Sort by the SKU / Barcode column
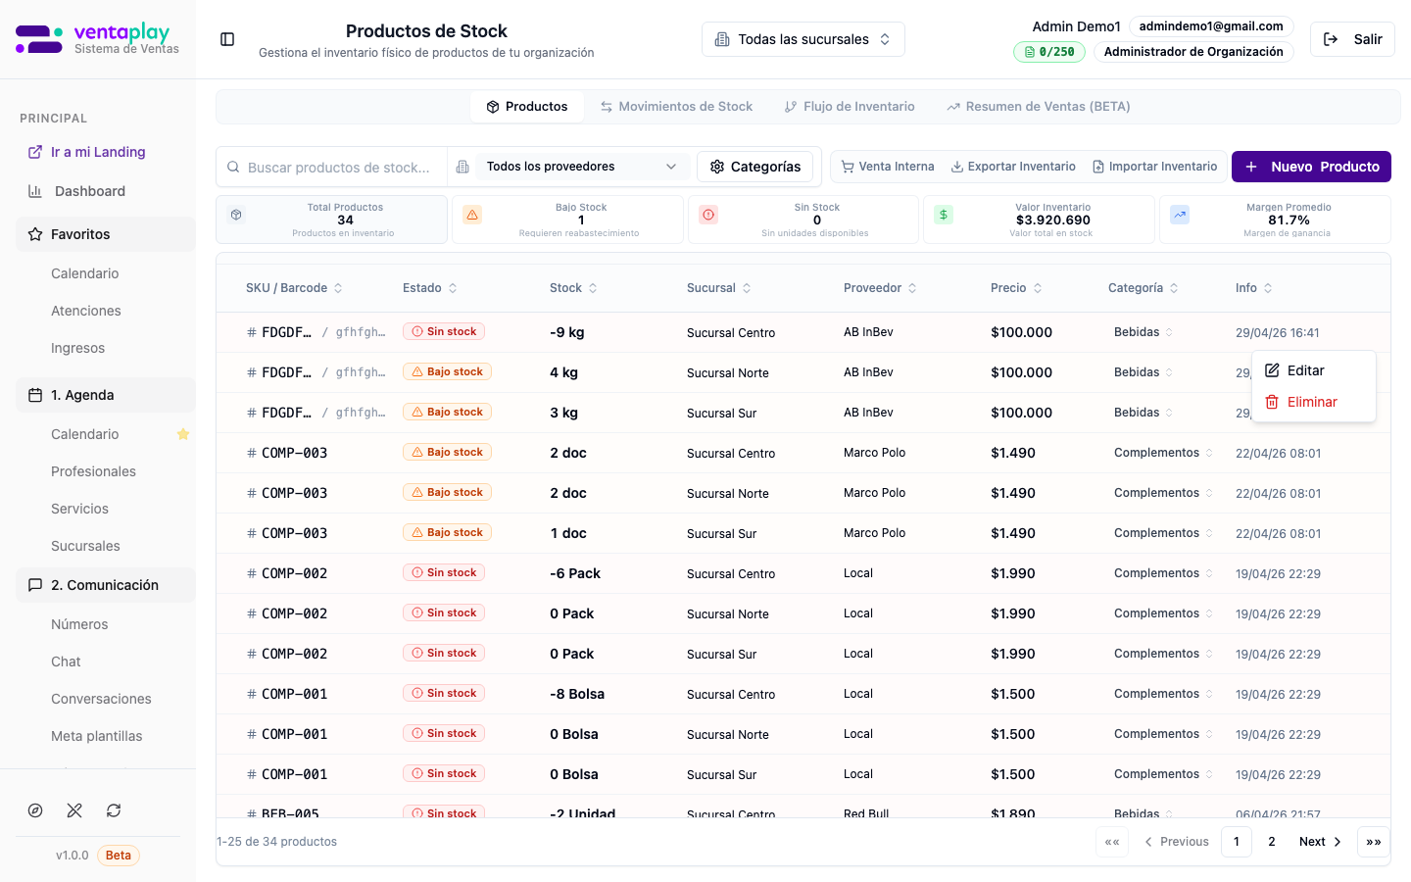The width and height of the screenshot is (1411, 882). click(x=294, y=288)
